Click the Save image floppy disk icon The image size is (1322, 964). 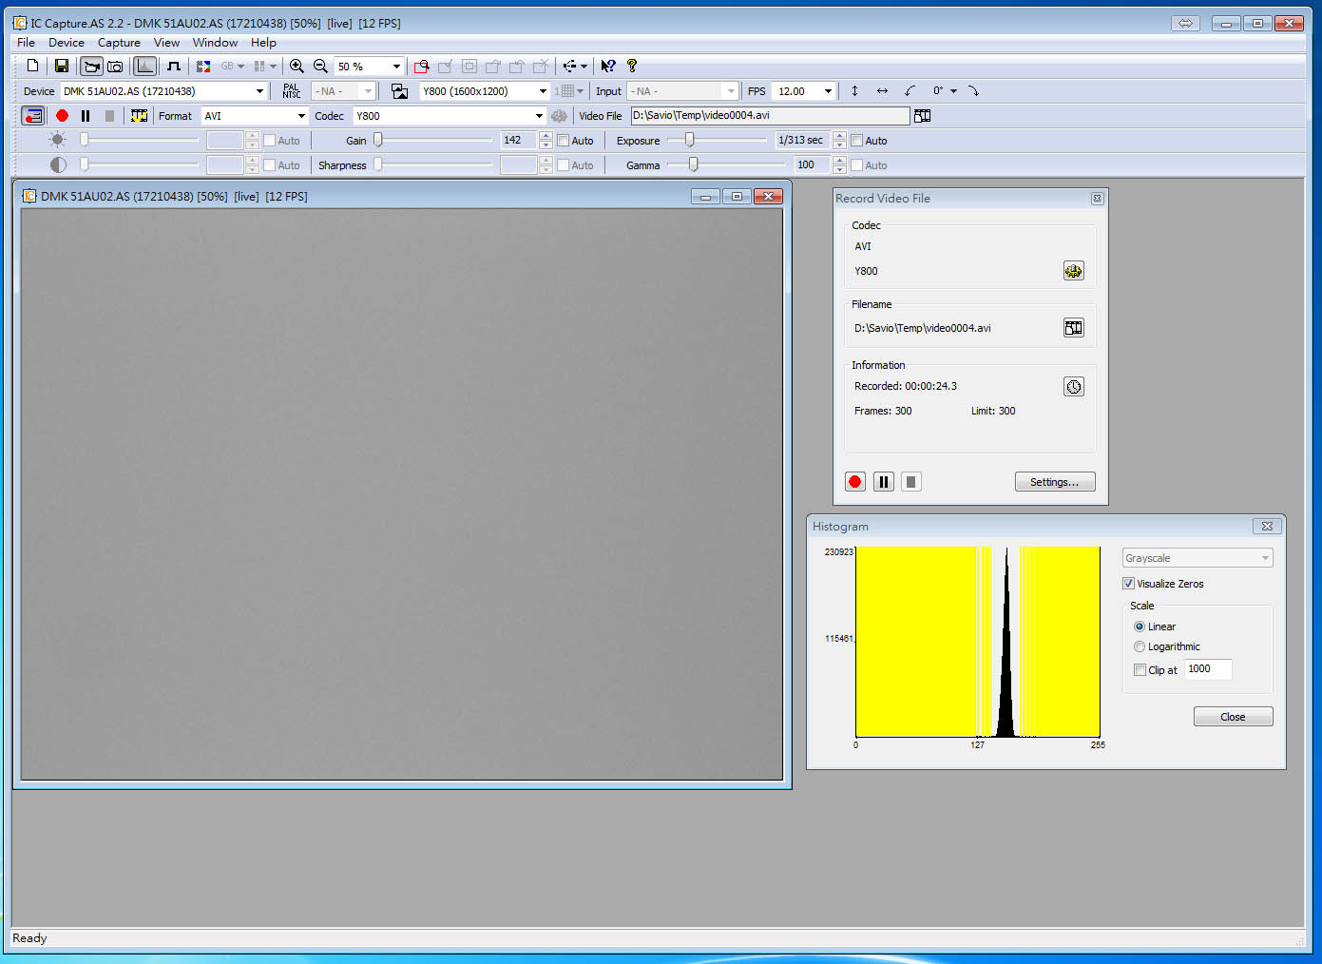coord(62,66)
